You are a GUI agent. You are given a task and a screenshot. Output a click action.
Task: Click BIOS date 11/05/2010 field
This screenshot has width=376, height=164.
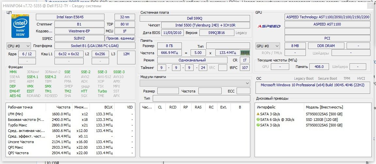(173, 33)
